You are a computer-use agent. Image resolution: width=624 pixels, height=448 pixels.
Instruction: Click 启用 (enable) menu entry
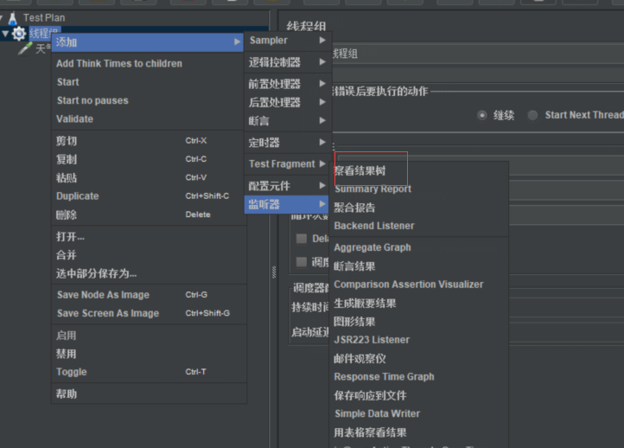point(150,336)
